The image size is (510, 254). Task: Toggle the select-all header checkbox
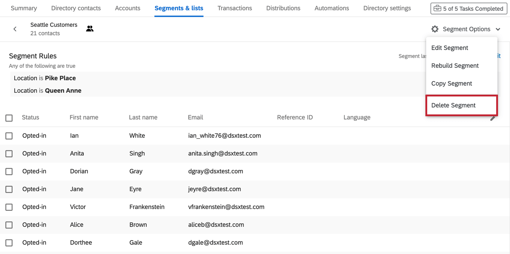[9, 118]
